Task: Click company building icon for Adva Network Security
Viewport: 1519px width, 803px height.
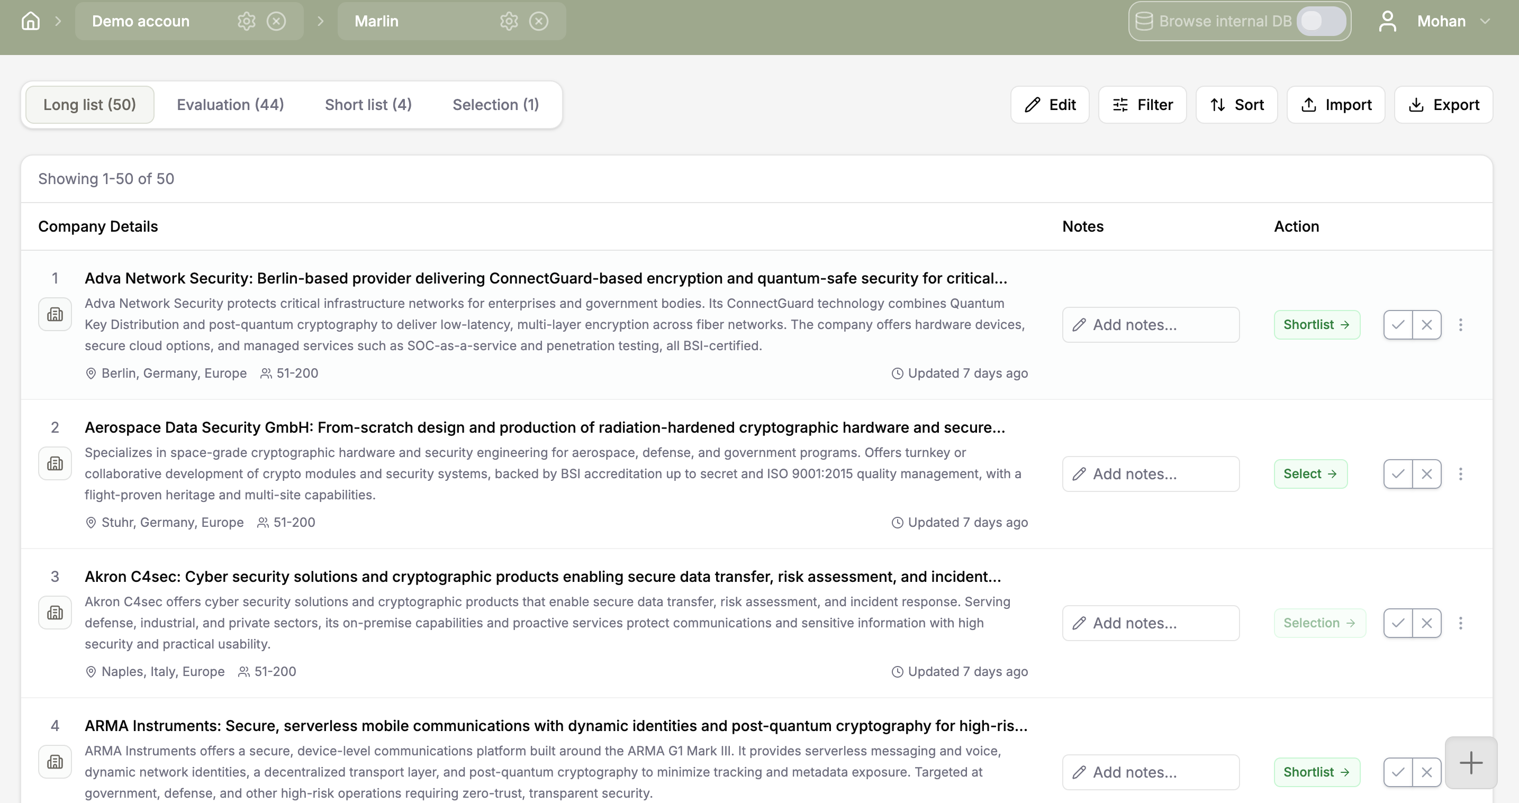Action: click(55, 314)
